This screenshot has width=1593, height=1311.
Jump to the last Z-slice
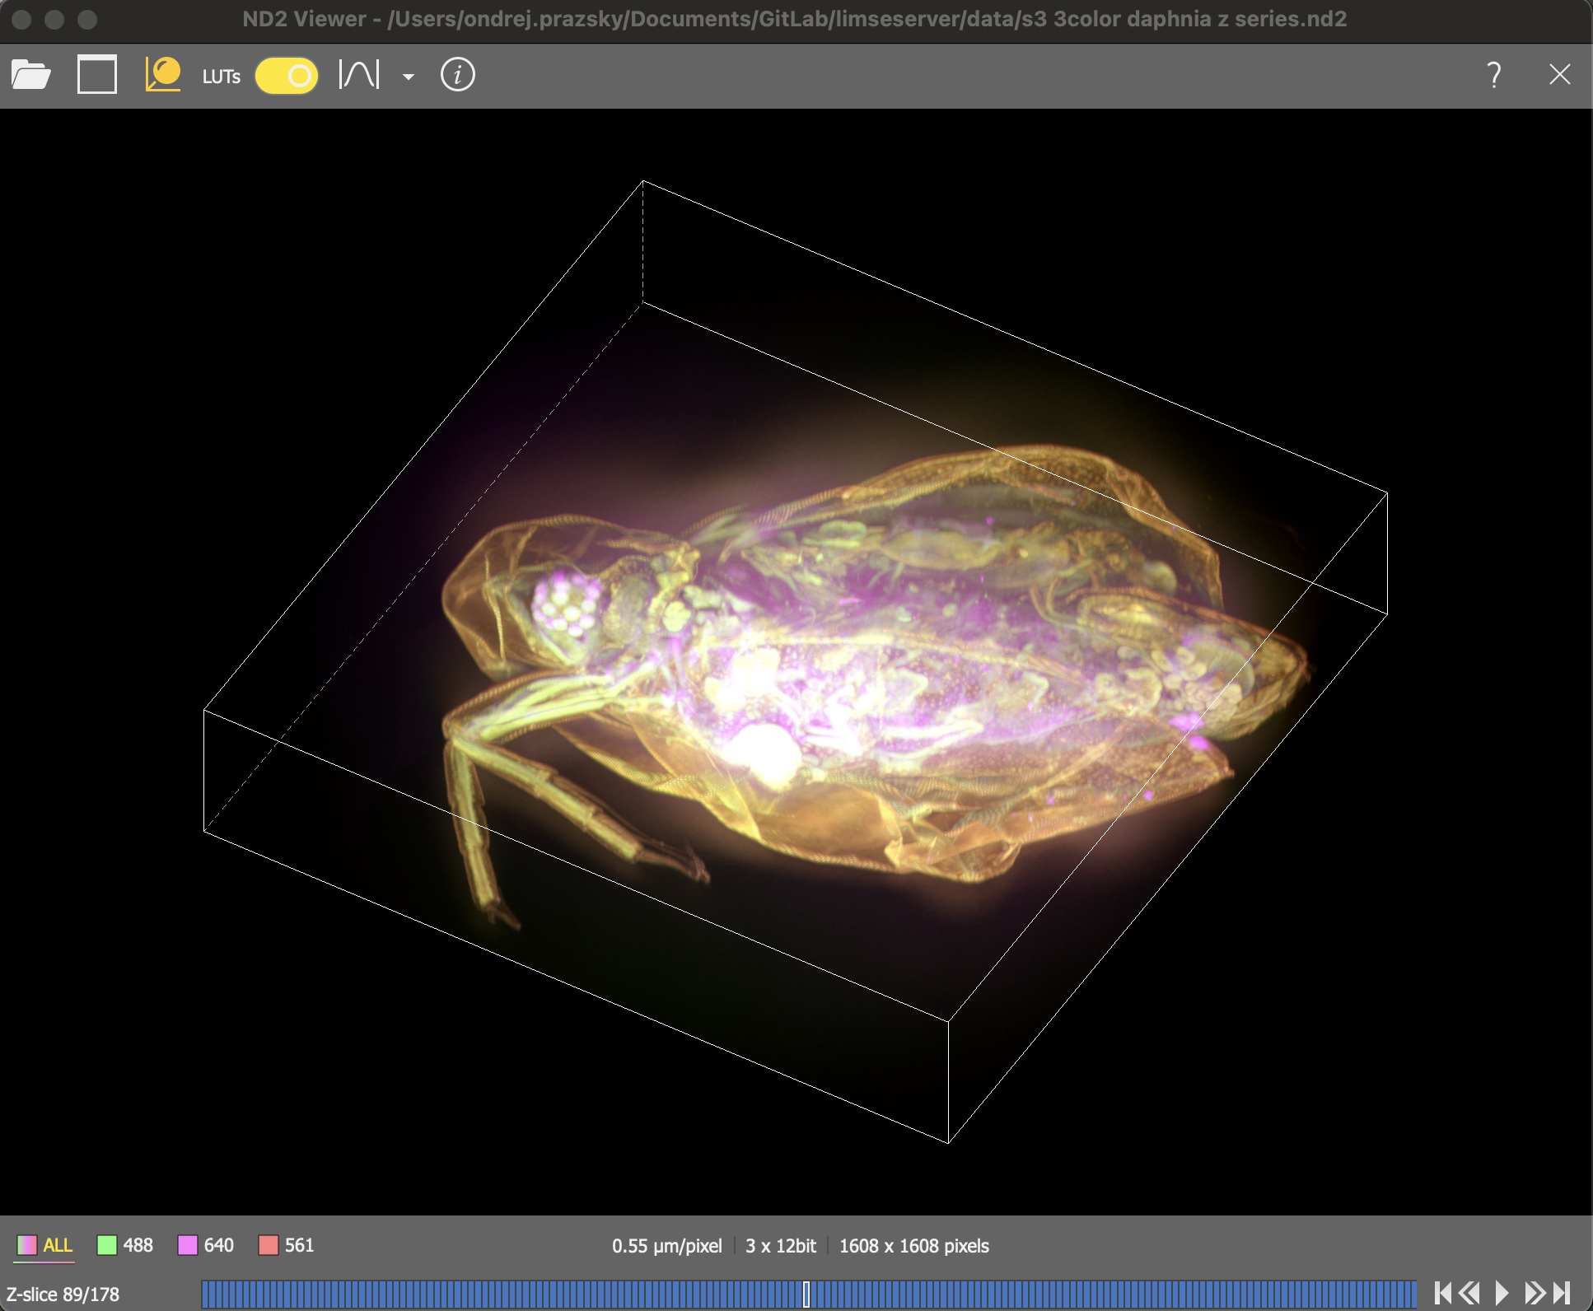coord(1562,1293)
